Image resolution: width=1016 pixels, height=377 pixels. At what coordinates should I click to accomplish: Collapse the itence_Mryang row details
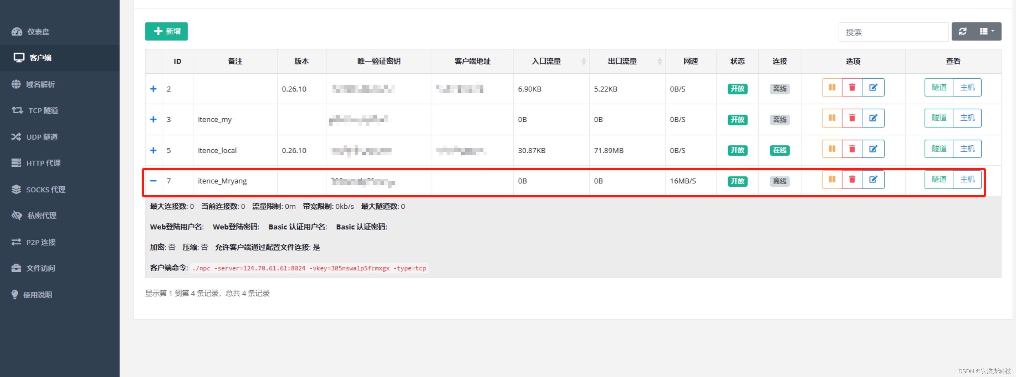[153, 181]
